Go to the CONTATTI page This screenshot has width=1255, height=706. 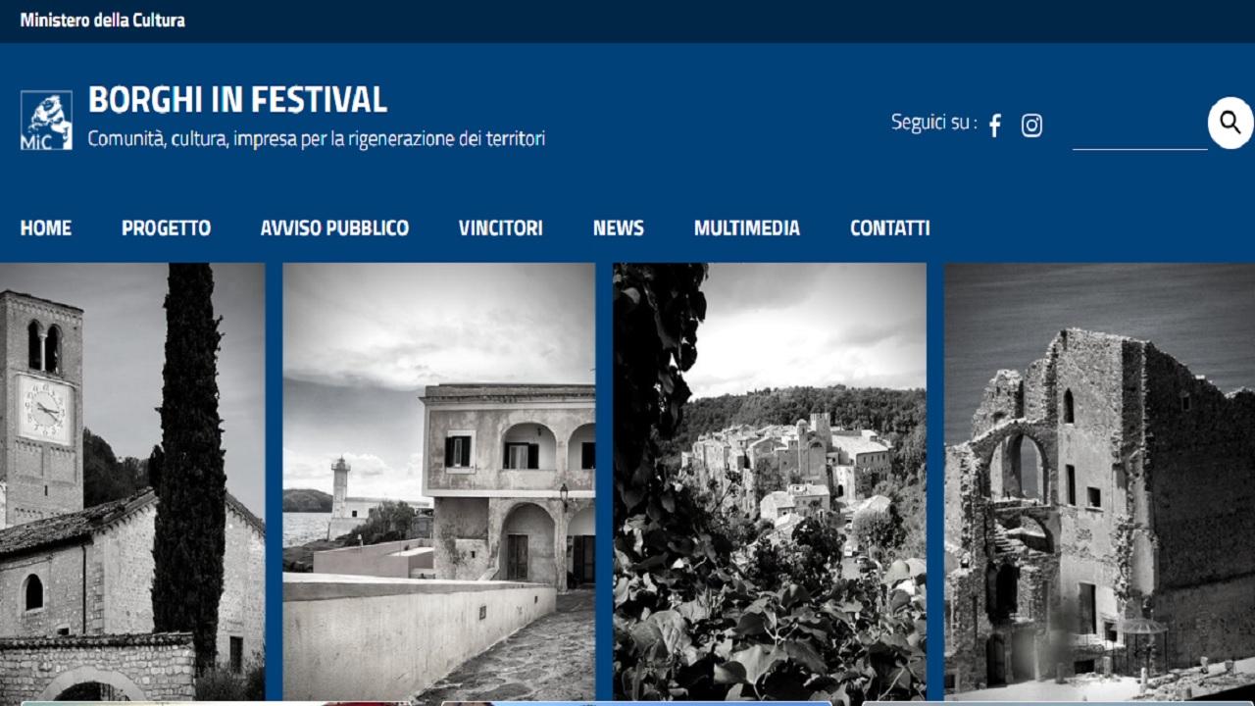890,228
